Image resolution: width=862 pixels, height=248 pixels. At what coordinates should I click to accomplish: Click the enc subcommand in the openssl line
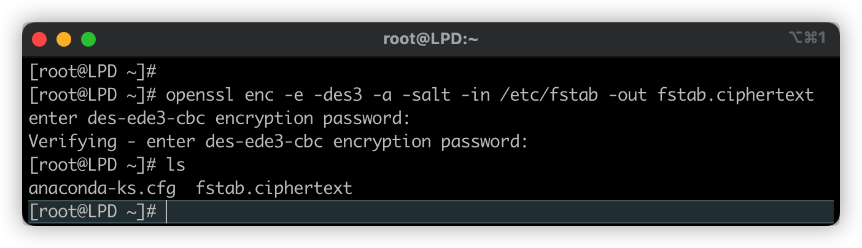(257, 95)
